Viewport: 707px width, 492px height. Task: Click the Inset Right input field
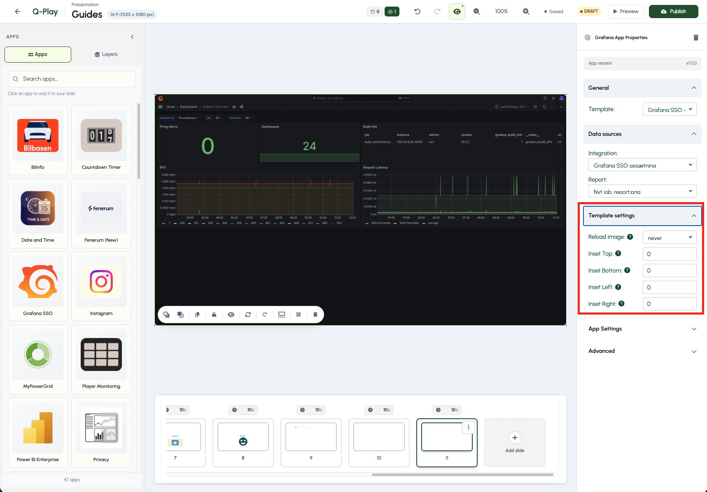(670, 304)
